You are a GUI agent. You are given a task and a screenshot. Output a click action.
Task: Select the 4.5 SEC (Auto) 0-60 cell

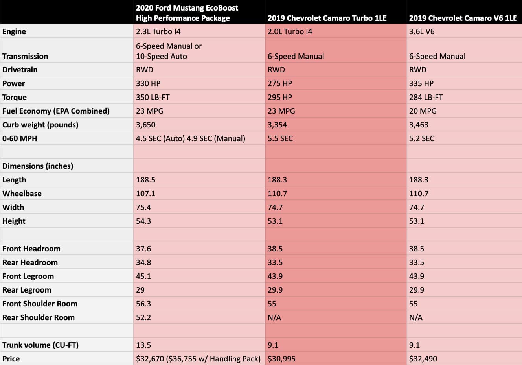tap(199, 138)
